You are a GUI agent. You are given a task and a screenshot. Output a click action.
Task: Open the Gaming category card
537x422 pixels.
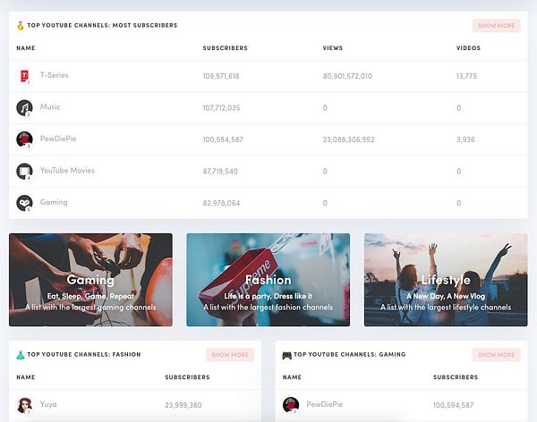click(90, 280)
